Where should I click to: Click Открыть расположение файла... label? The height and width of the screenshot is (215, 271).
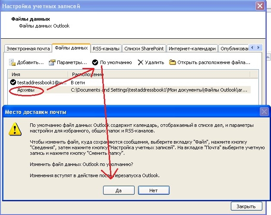point(214,62)
